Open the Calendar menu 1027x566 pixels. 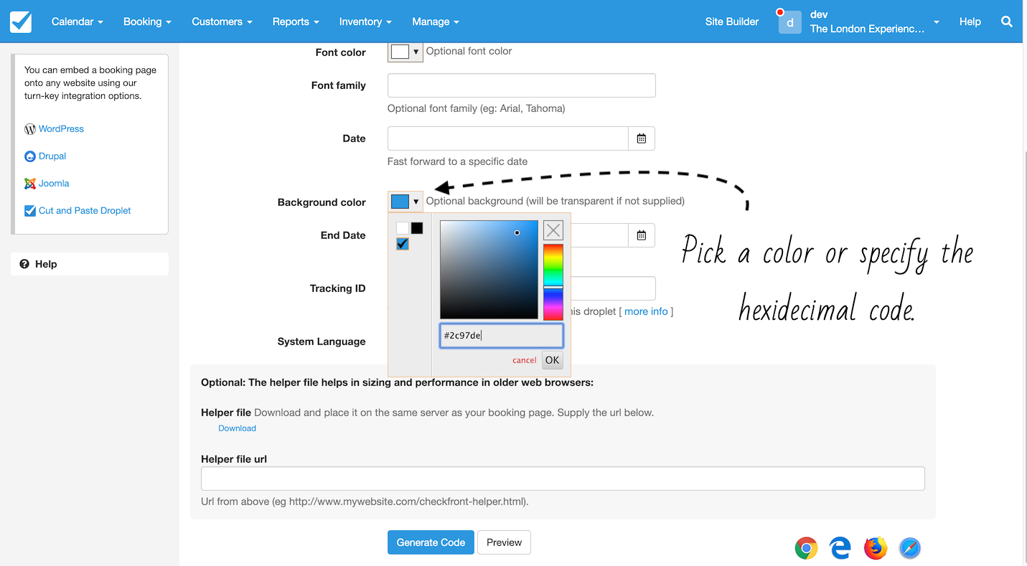[78, 22]
